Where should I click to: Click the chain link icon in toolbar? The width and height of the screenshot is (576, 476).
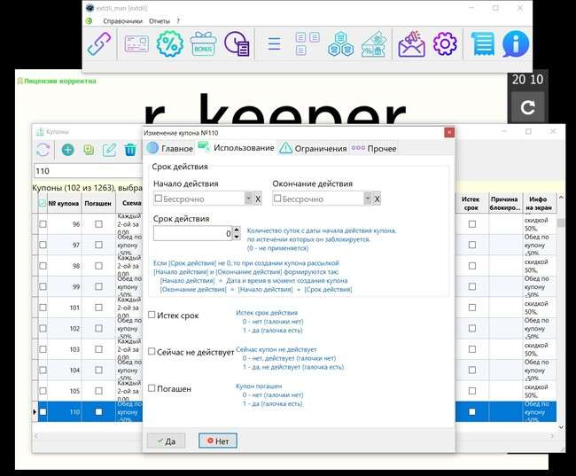click(100, 43)
